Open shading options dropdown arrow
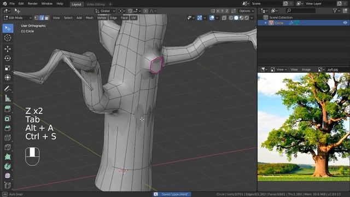Viewport: 350px width, 197px height. coord(252,18)
